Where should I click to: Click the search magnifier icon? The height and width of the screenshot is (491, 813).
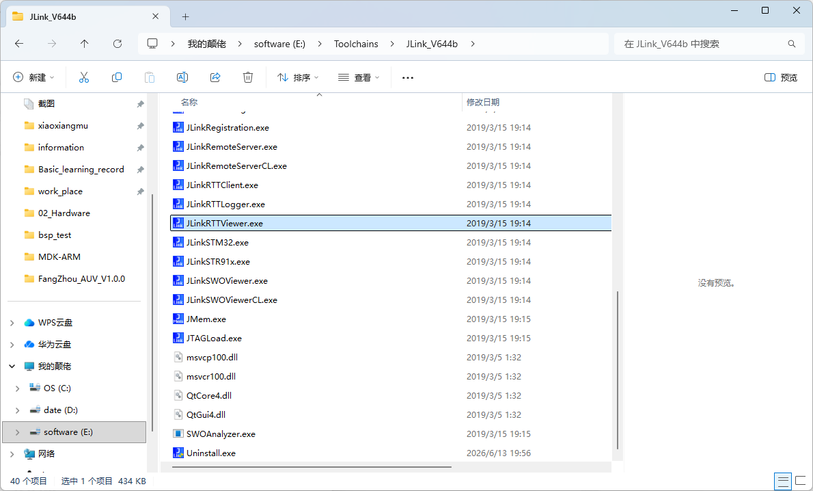pos(792,44)
